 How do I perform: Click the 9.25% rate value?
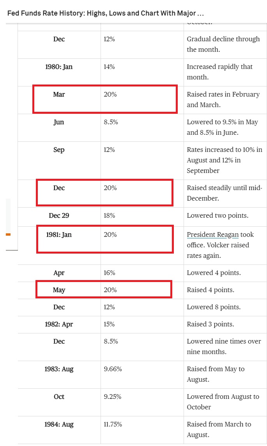click(112, 397)
